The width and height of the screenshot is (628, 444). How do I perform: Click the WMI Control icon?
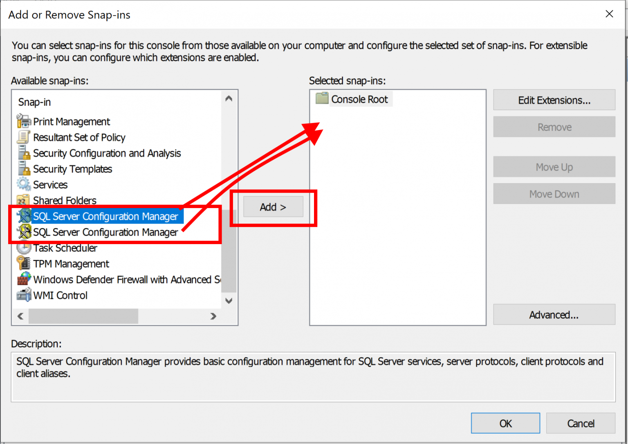(24, 295)
